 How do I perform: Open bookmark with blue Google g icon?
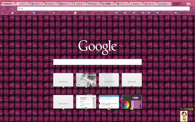pos(41,13)
